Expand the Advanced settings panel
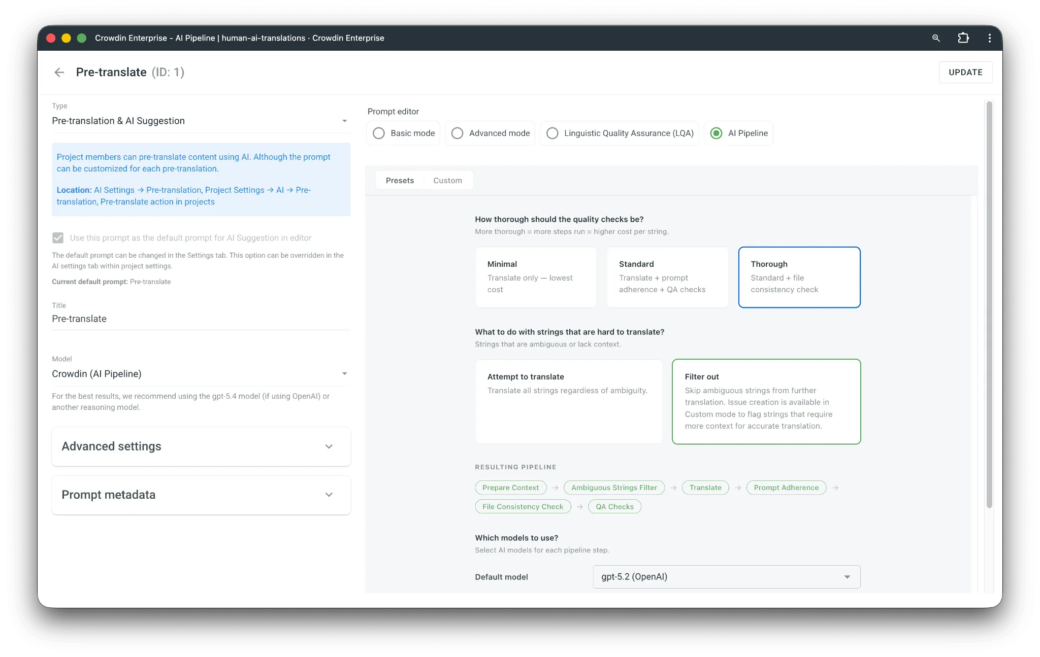 (x=201, y=446)
